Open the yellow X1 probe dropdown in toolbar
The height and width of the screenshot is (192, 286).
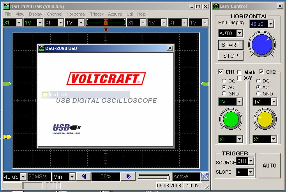click(60, 23)
